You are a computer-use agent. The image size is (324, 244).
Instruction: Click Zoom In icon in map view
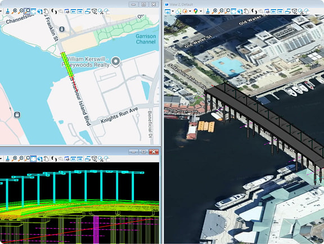coord(15,11)
